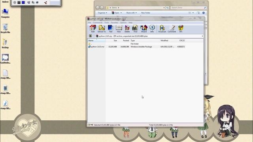This screenshot has height=142, width=253.
Task: Click the Comment toolbar icon
Action: click(x=172, y=29)
